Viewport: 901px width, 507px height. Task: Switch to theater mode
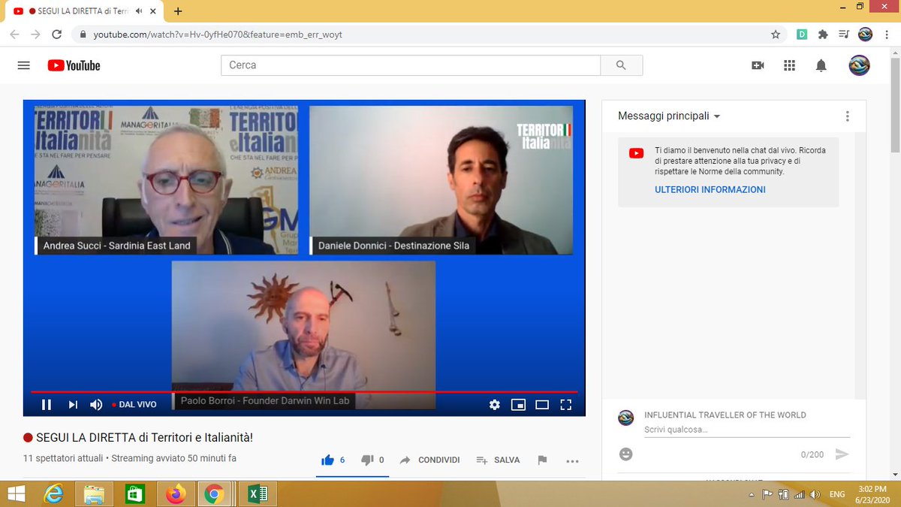pos(542,404)
